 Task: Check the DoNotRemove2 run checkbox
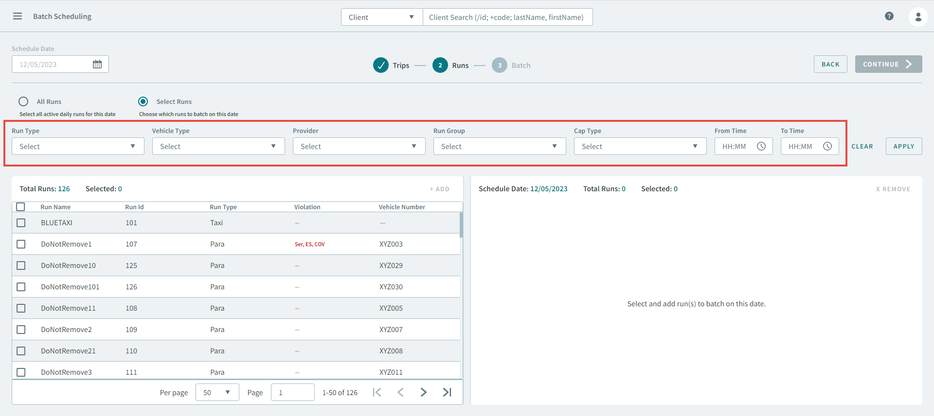(x=21, y=330)
